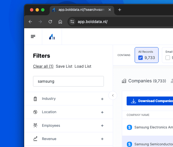The image size is (173, 147).
Task: Click the Samsung Semiconductor company logo
Action: pos(129,144)
